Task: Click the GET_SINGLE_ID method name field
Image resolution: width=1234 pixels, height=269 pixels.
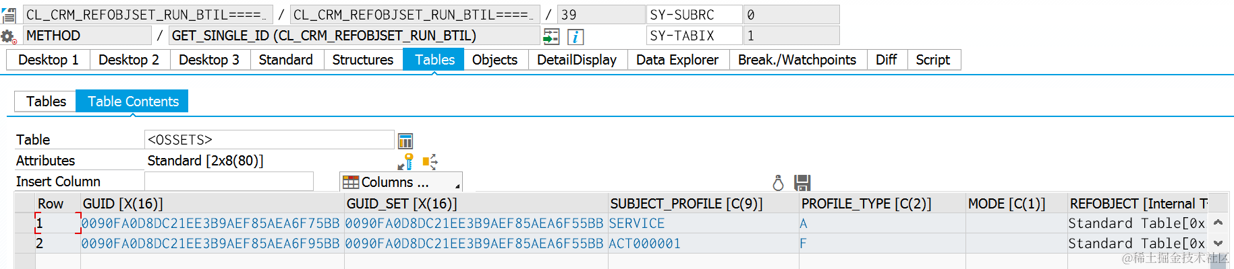Action: pos(354,36)
